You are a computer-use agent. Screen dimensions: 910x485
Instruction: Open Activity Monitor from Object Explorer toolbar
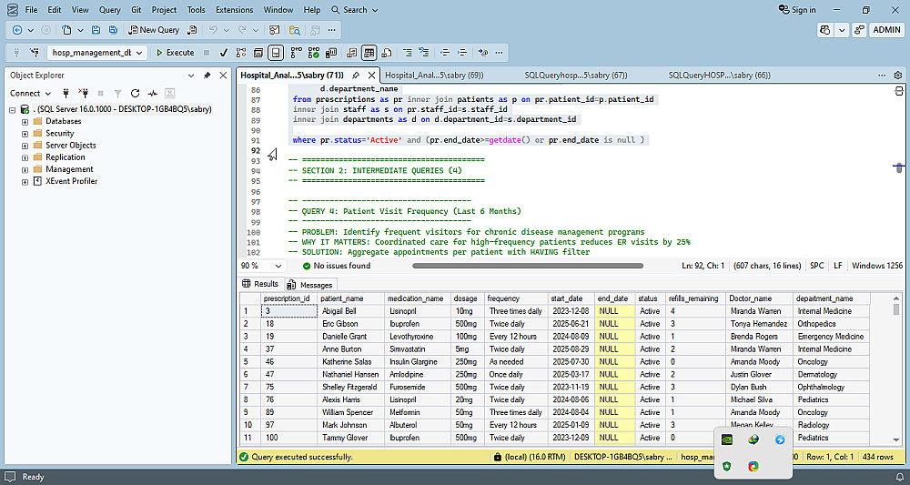point(153,93)
